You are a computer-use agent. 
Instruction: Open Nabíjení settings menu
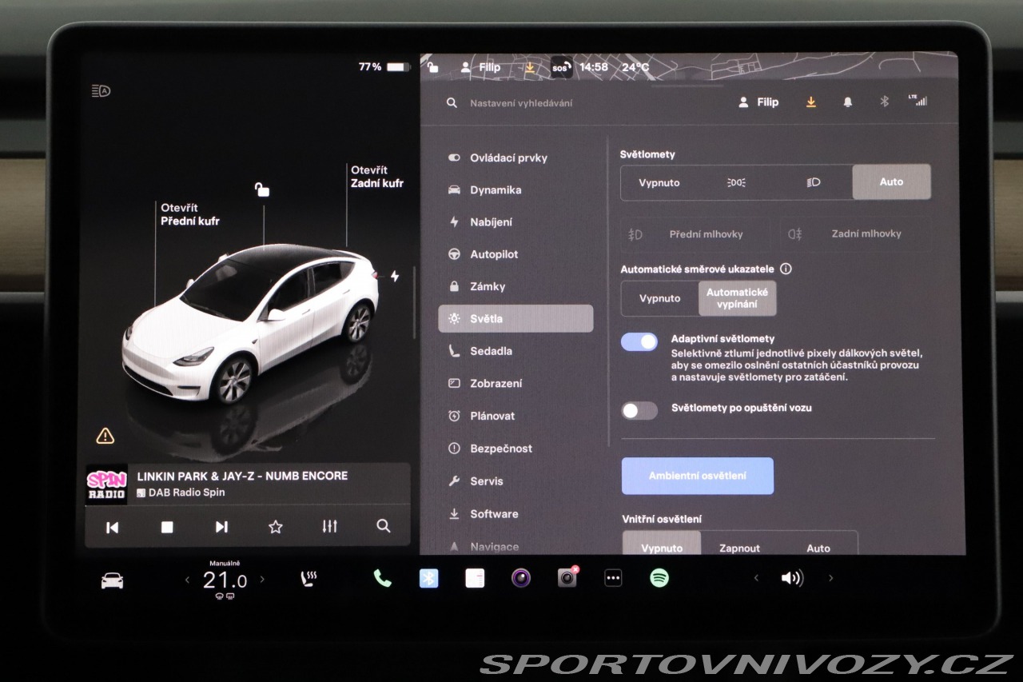click(x=515, y=221)
